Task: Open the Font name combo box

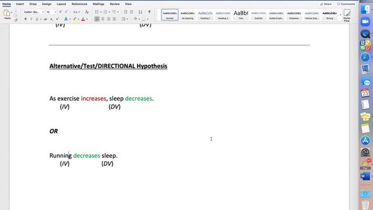Action: [x=34, y=12]
